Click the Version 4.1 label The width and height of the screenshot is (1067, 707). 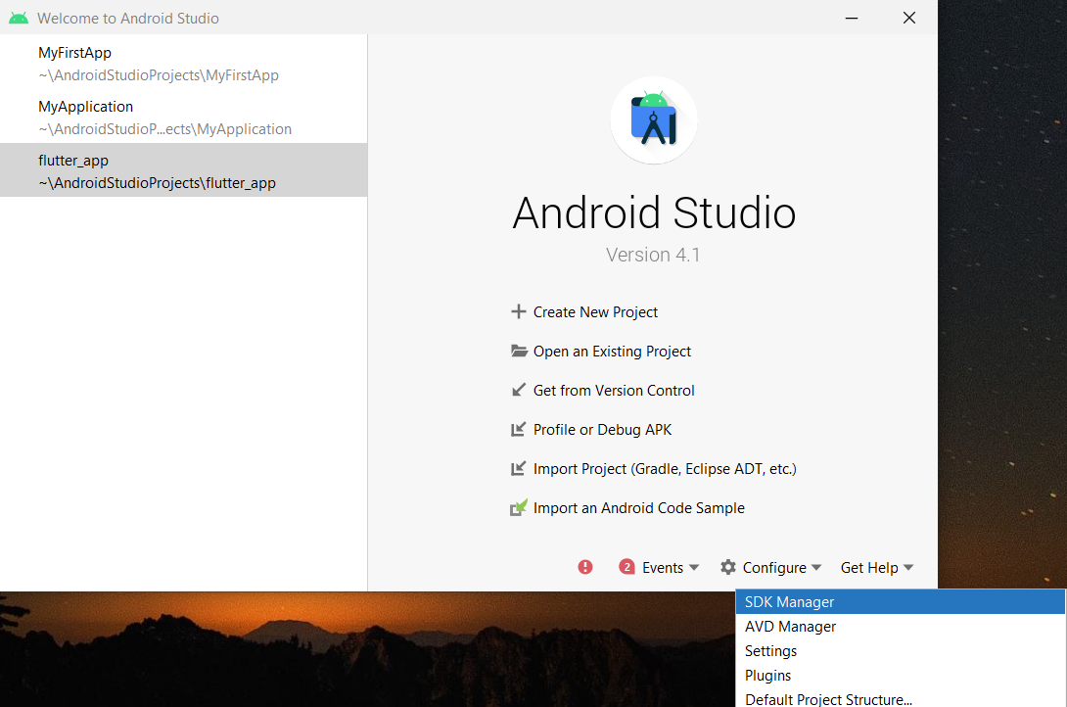pyautogui.click(x=653, y=255)
